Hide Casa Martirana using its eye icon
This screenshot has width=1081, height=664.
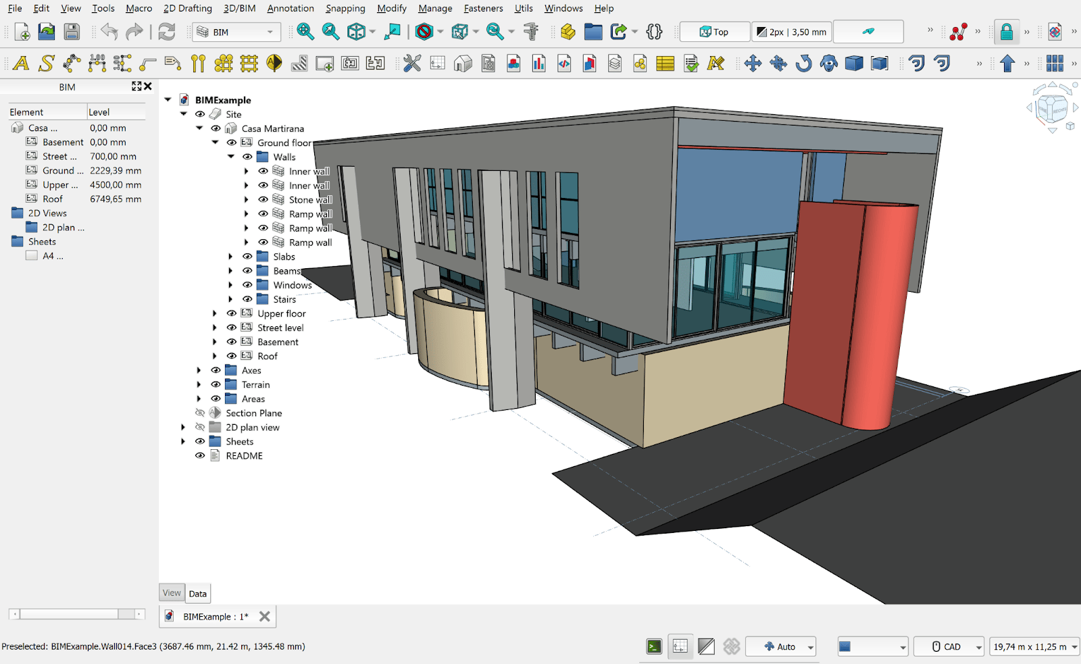click(216, 128)
